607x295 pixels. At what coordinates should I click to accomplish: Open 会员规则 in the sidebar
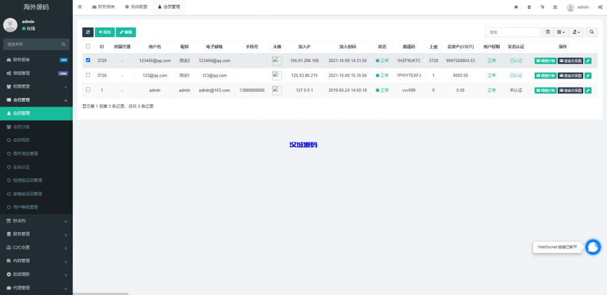pyautogui.click(x=36, y=140)
